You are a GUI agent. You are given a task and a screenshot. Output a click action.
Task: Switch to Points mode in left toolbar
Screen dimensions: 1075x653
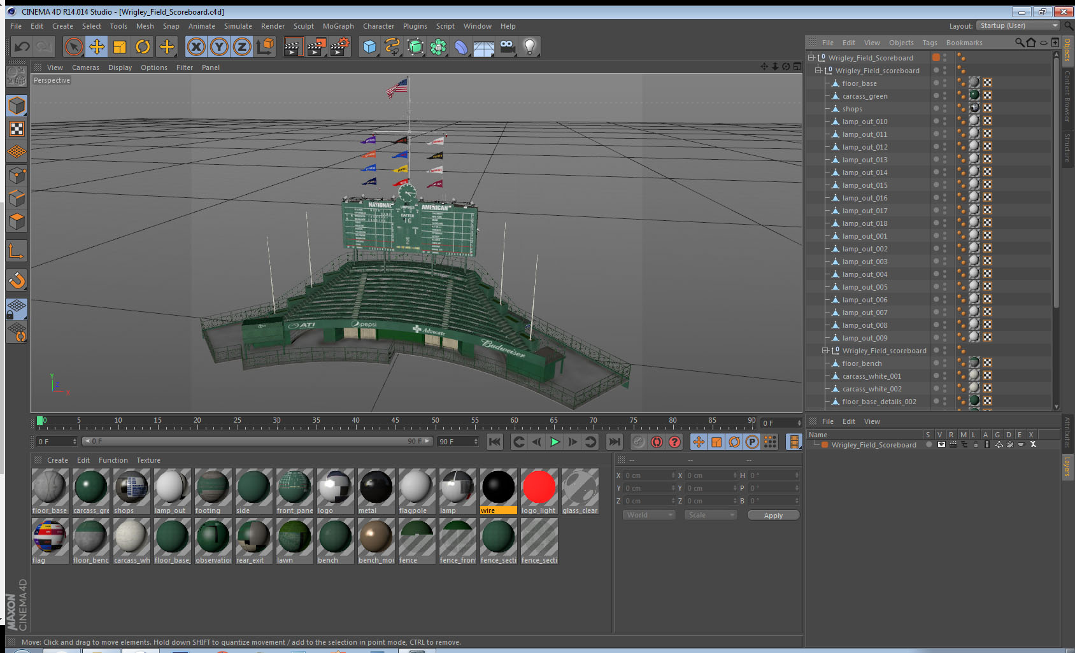coord(17,175)
